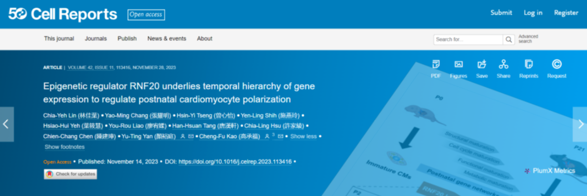This screenshot has width=587, height=196.
Task: Expand Show footnotes
Action: (64, 147)
